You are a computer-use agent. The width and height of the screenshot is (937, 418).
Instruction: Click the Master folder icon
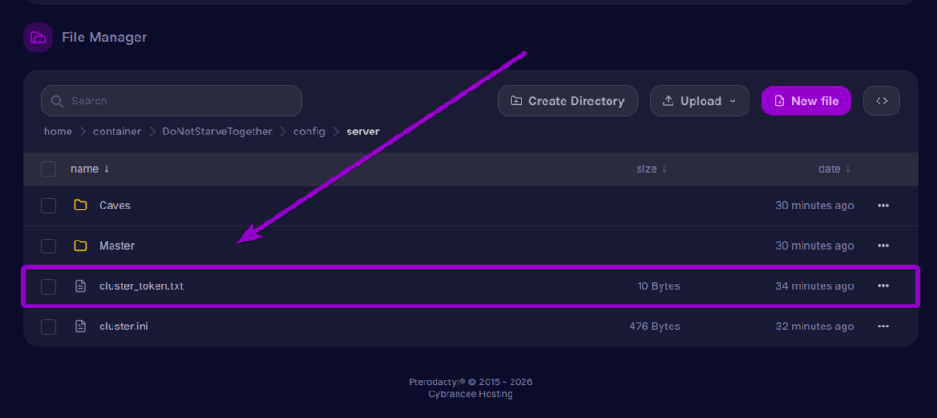tap(81, 245)
